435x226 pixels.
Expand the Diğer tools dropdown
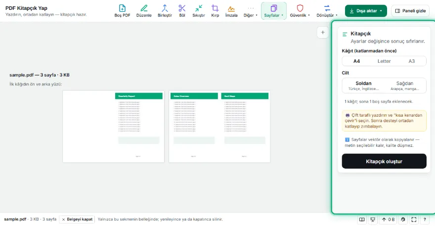tap(251, 11)
